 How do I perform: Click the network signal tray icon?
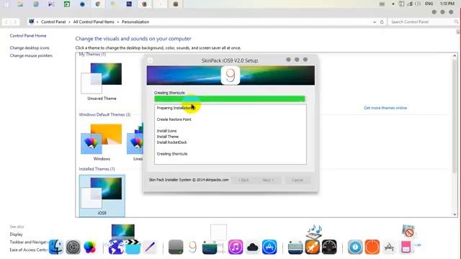click(x=409, y=4)
